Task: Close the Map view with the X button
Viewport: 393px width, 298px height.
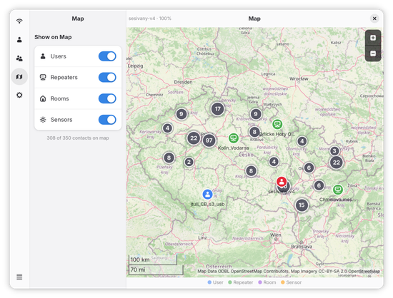Action: pyautogui.click(x=374, y=19)
